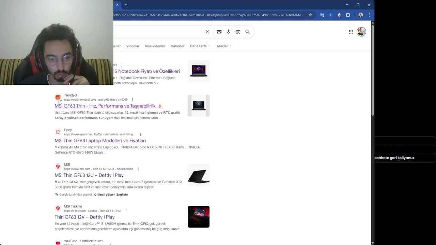The width and height of the screenshot is (436, 245).
Task: Click the Trendyol site favicon
Action: tap(58, 97)
